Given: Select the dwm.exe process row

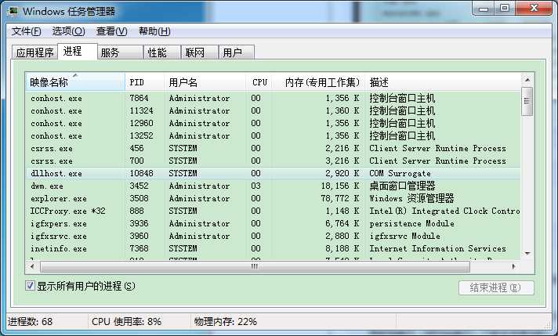Looking at the screenshot, I should [x=273, y=186].
